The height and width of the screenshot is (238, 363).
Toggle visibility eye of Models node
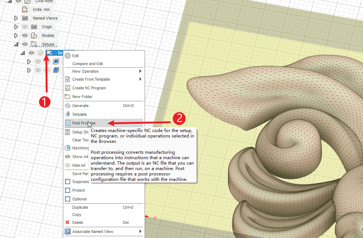[x=25, y=35]
